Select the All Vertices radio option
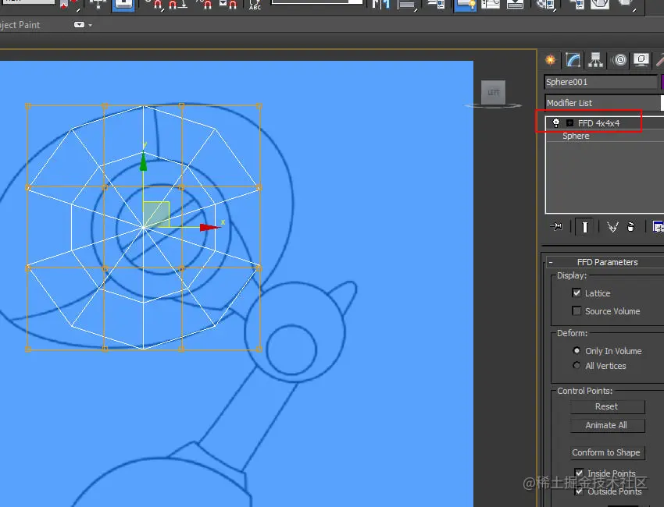This screenshot has width=664, height=507. point(577,365)
